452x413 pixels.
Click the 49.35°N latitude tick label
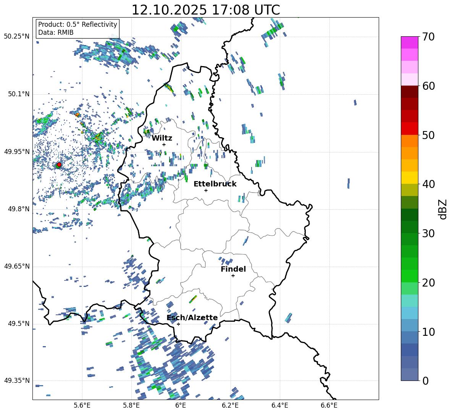coord(17,381)
